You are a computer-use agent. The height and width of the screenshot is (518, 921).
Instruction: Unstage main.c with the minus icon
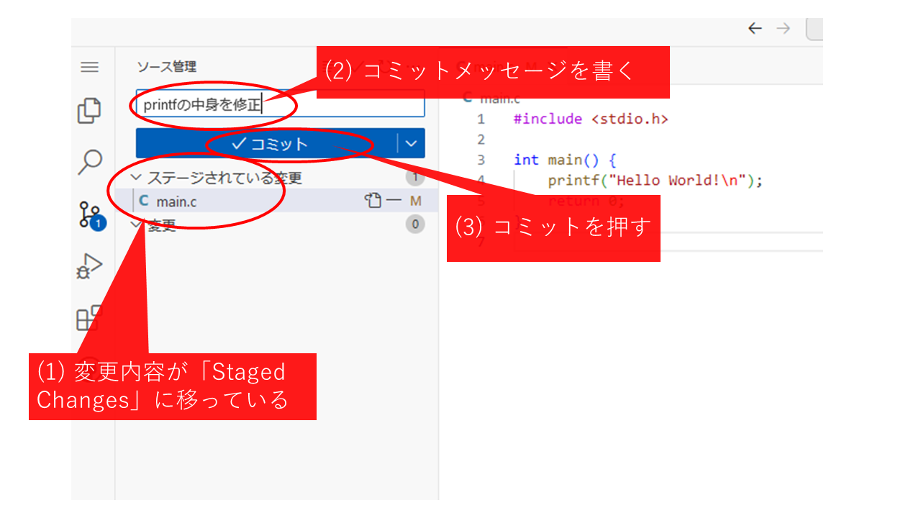coord(394,201)
